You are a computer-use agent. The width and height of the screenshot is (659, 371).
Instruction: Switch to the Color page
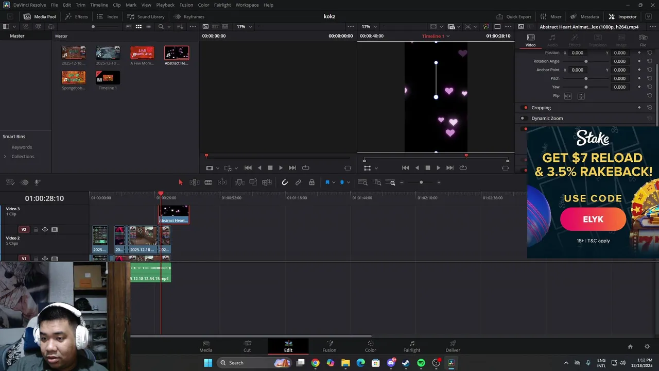click(x=371, y=346)
